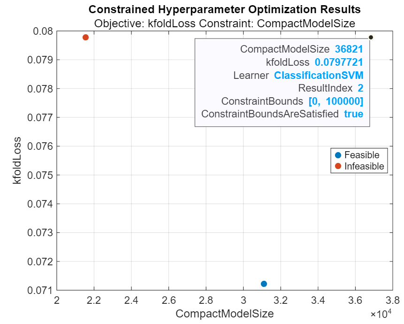This screenshot has width=404, height=324.
Task: Click the blue Feasible legend marker
Action: (338, 155)
